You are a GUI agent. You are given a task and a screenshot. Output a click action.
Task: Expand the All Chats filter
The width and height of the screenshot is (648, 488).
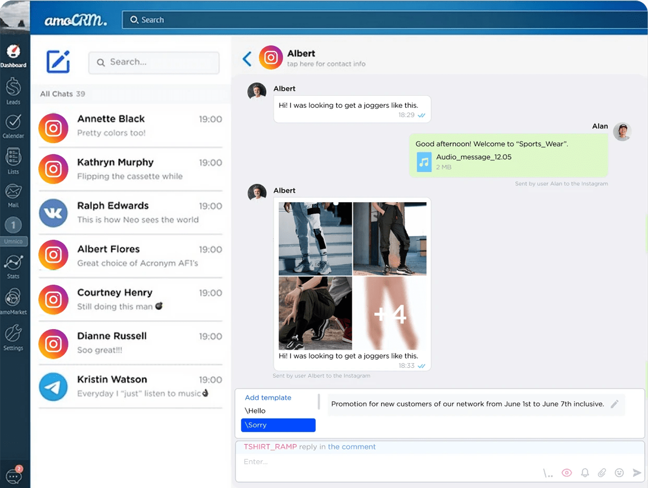click(x=62, y=94)
